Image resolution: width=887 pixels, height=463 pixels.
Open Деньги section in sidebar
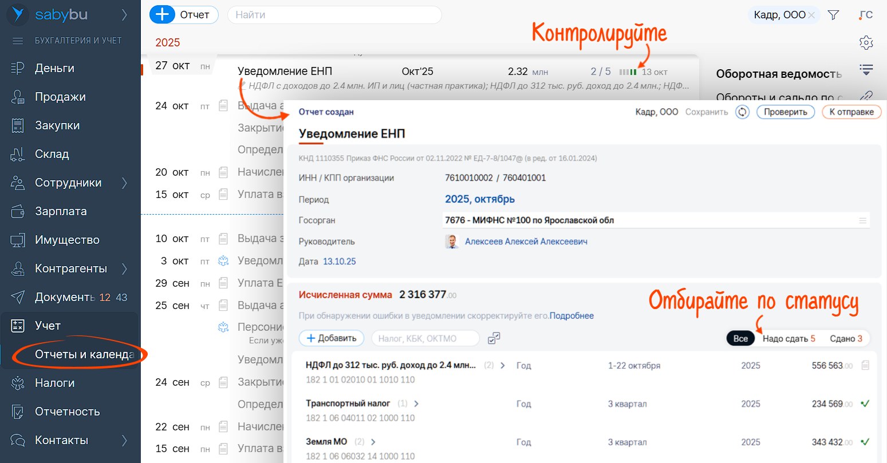point(54,68)
